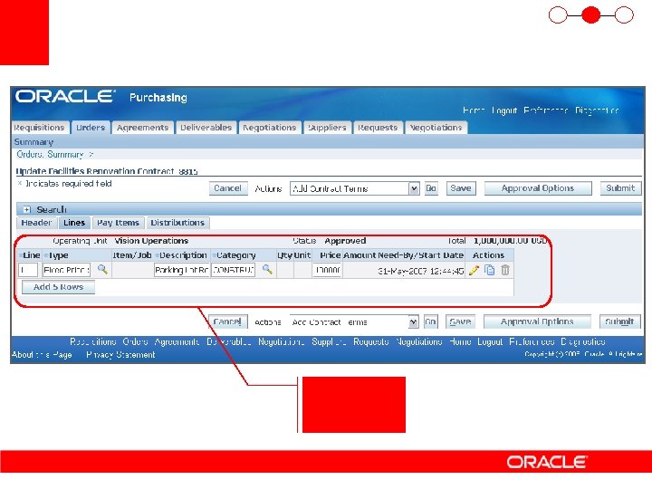This screenshot has width=652, height=489.
Task: Select the Summary sub-tab under Orders
Action: [34, 142]
